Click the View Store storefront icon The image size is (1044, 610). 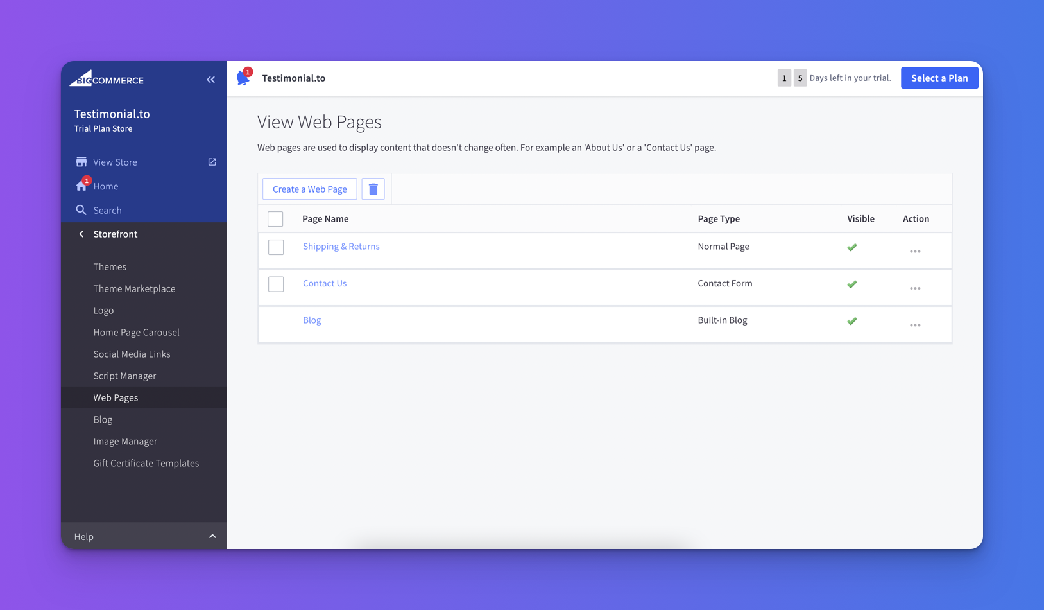pos(81,162)
